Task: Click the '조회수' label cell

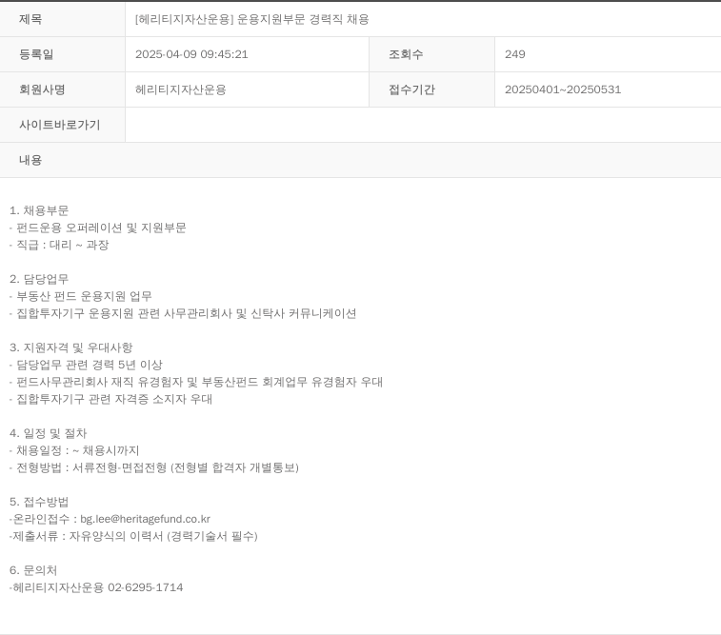Action: (x=431, y=54)
